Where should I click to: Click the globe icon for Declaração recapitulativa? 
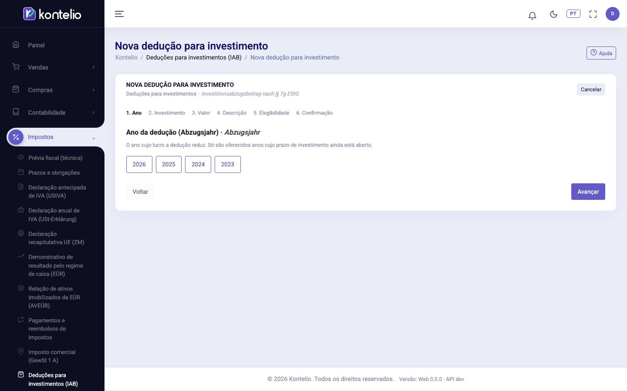(20, 233)
